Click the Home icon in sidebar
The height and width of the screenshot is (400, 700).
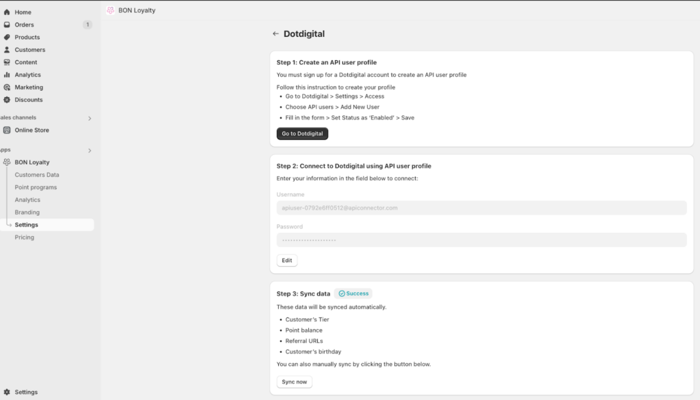tap(7, 12)
